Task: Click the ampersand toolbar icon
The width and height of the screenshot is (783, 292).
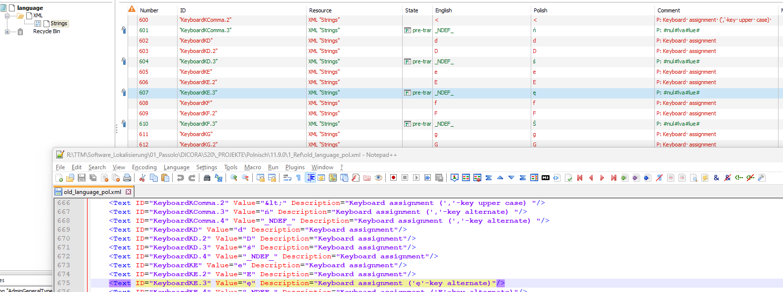Action: point(716,178)
